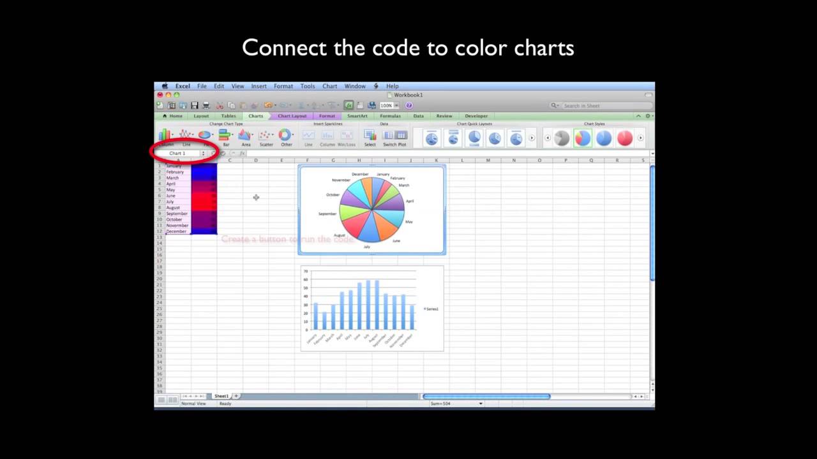Viewport: 817px width, 459px height.
Task: Switch to the Formulas ribbon tab
Action: tap(390, 116)
